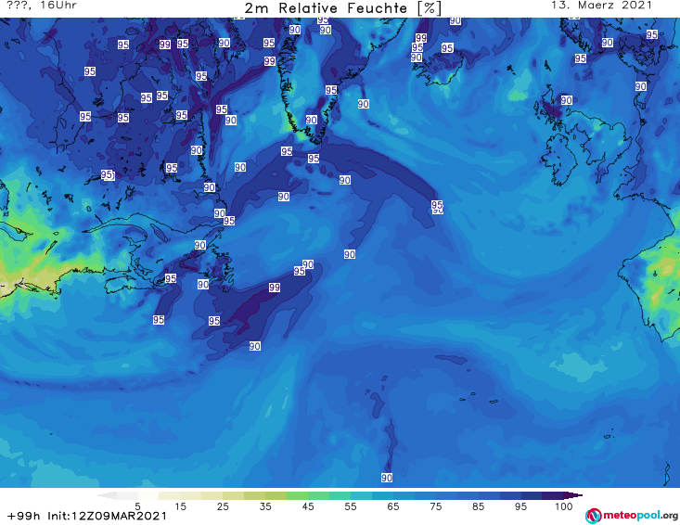
Task: Click the '25' value on color legend
Action: point(223,506)
